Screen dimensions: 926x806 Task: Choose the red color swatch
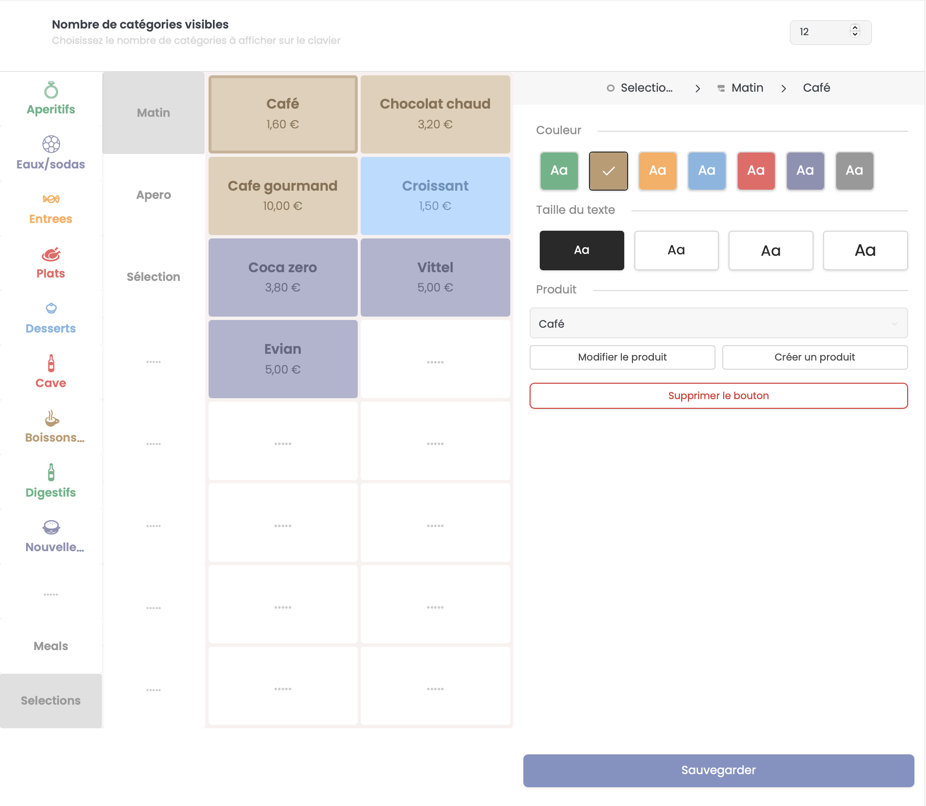[x=756, y=171]
